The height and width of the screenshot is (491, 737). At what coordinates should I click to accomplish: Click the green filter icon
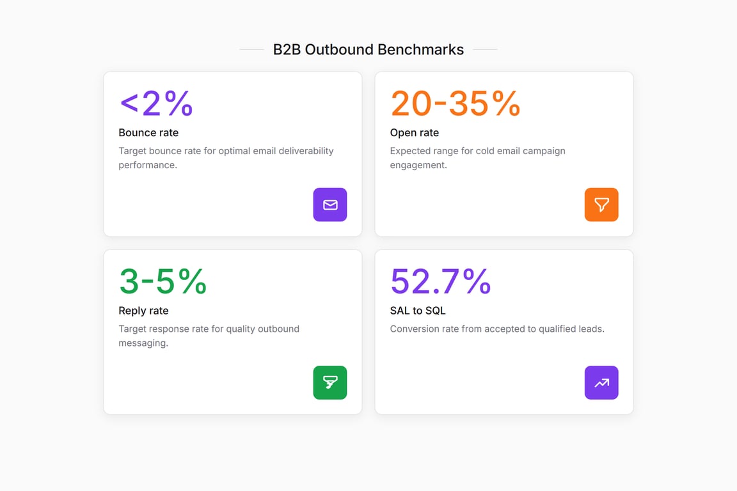(330, 382)
